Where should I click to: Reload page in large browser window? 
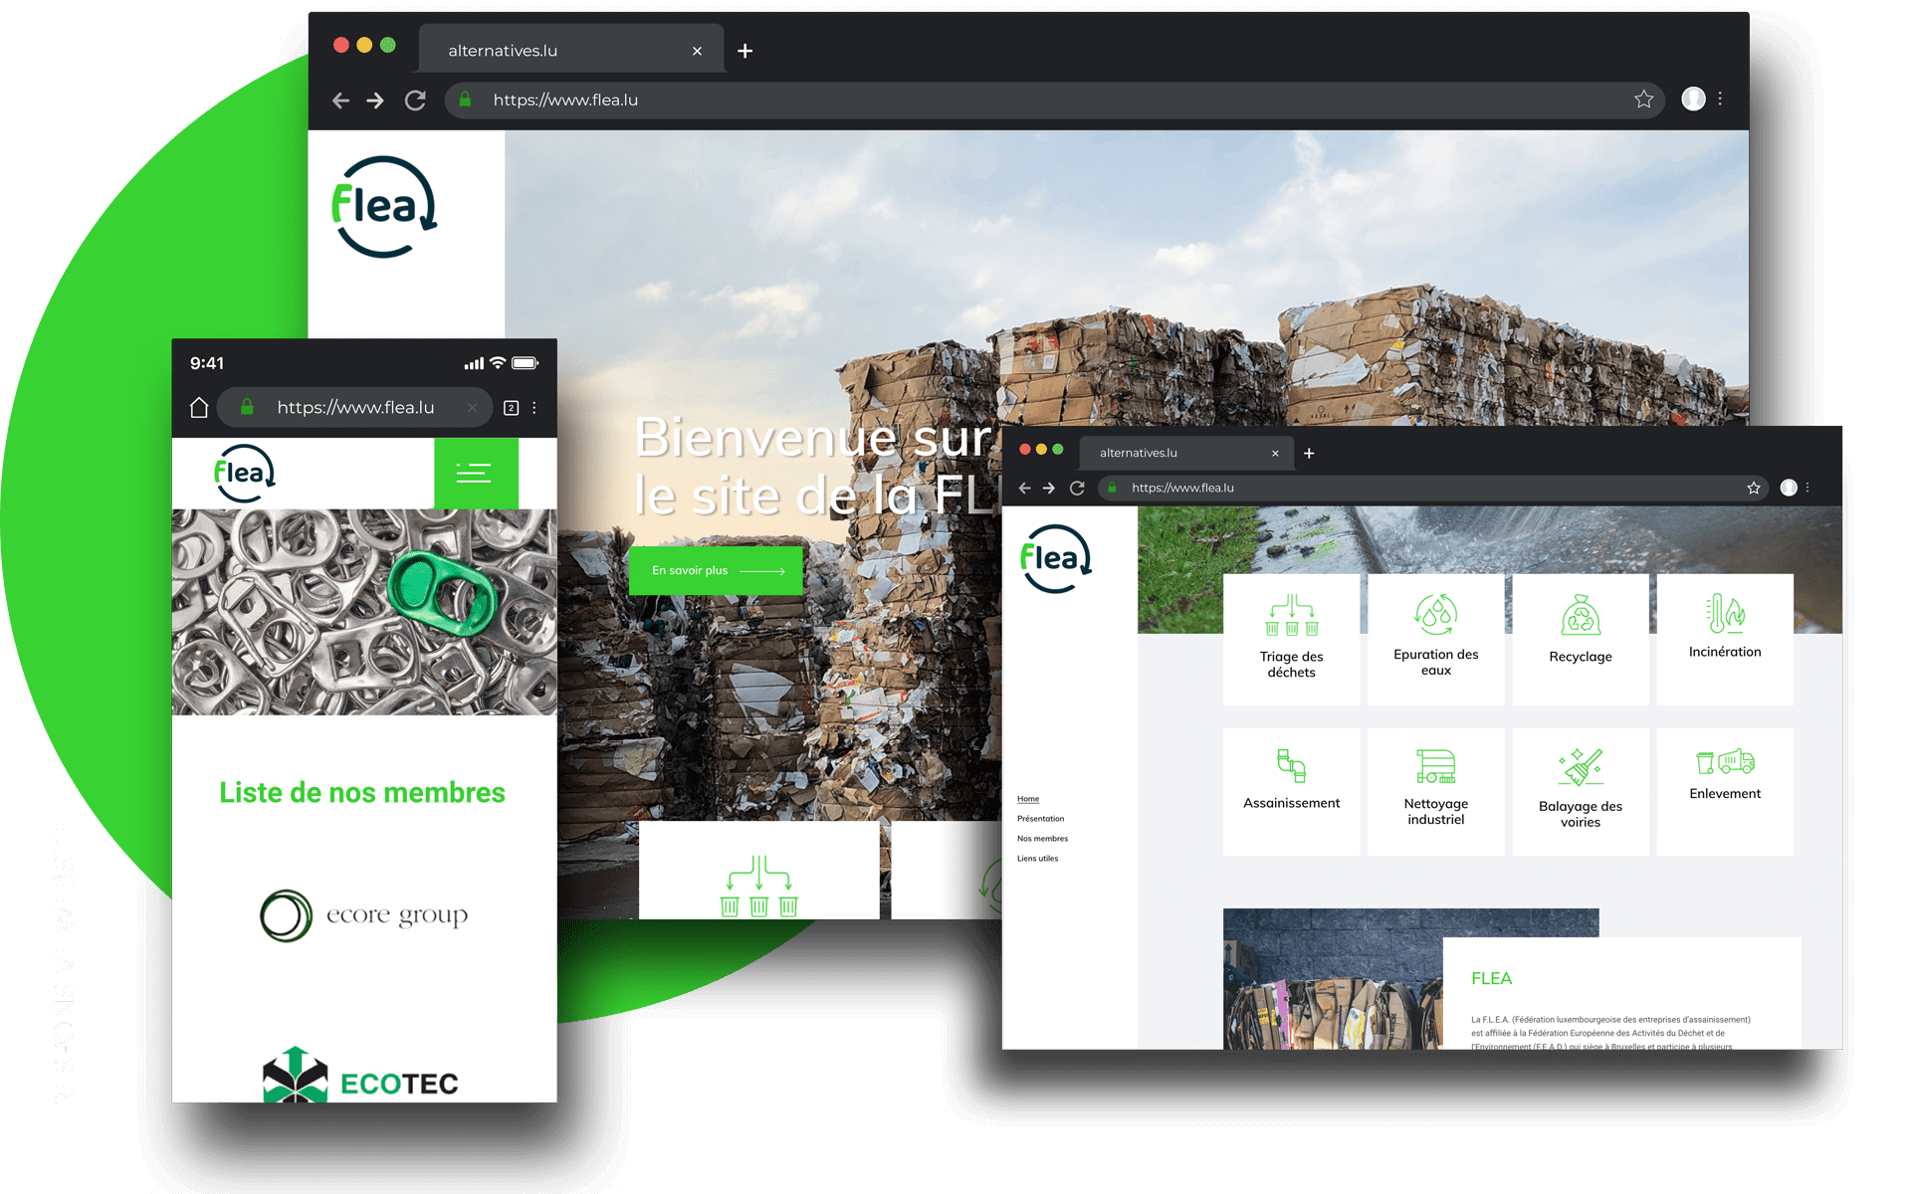(x=415, y=100)
